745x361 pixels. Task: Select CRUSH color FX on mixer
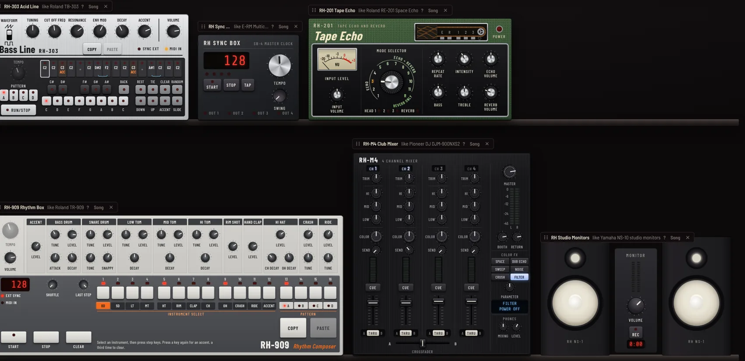click(x=500, y=277)
